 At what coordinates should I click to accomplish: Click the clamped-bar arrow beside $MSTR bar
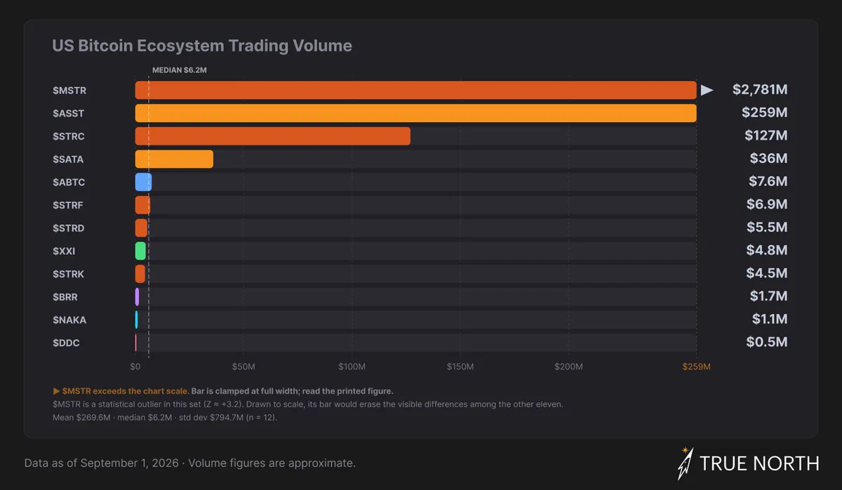pyautogui.click(x=707, y=90)
